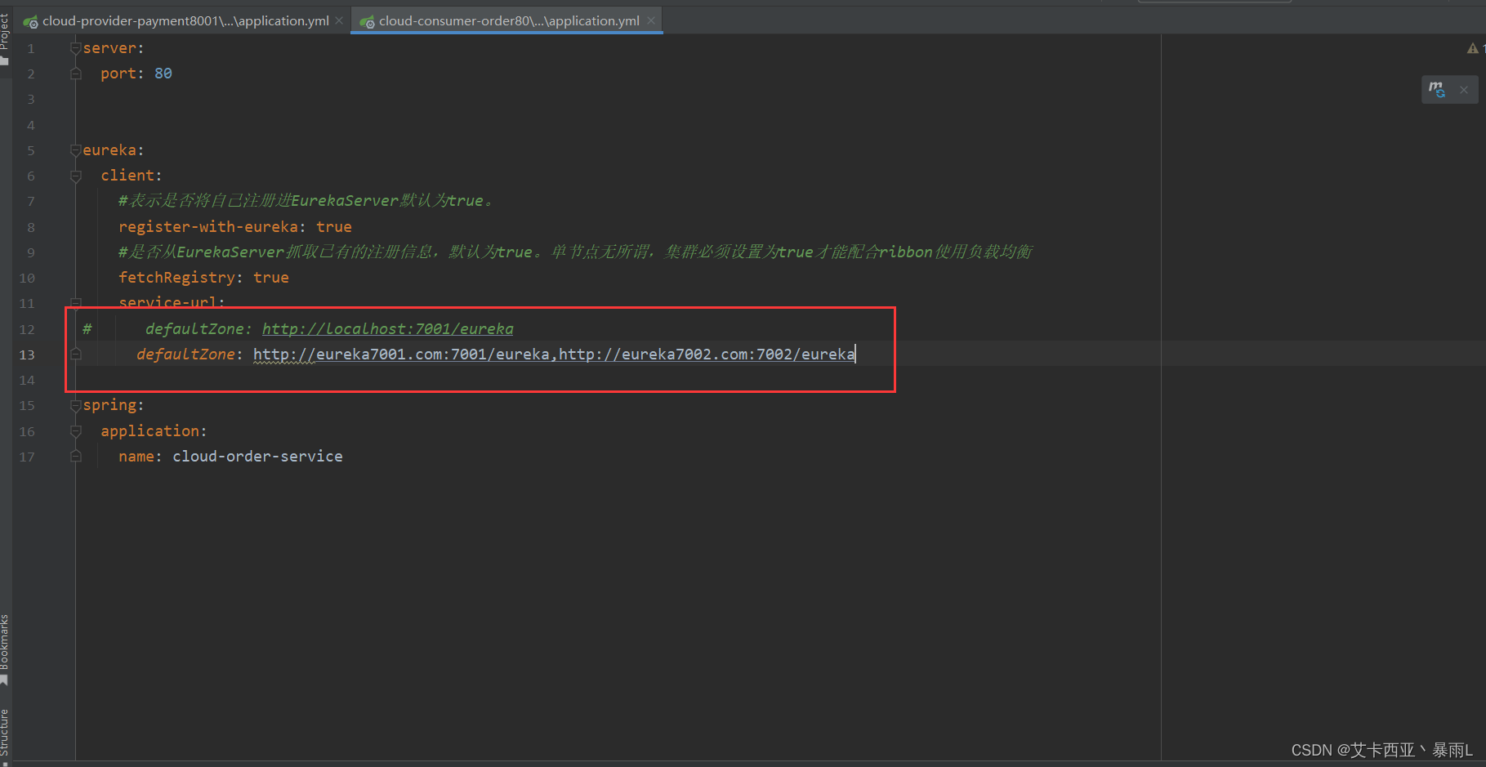Close the cloud-provider-payment8001 application.yml tab
Image resolution: width=1486 pixels, height=767 pixels.
click(339, 20)
